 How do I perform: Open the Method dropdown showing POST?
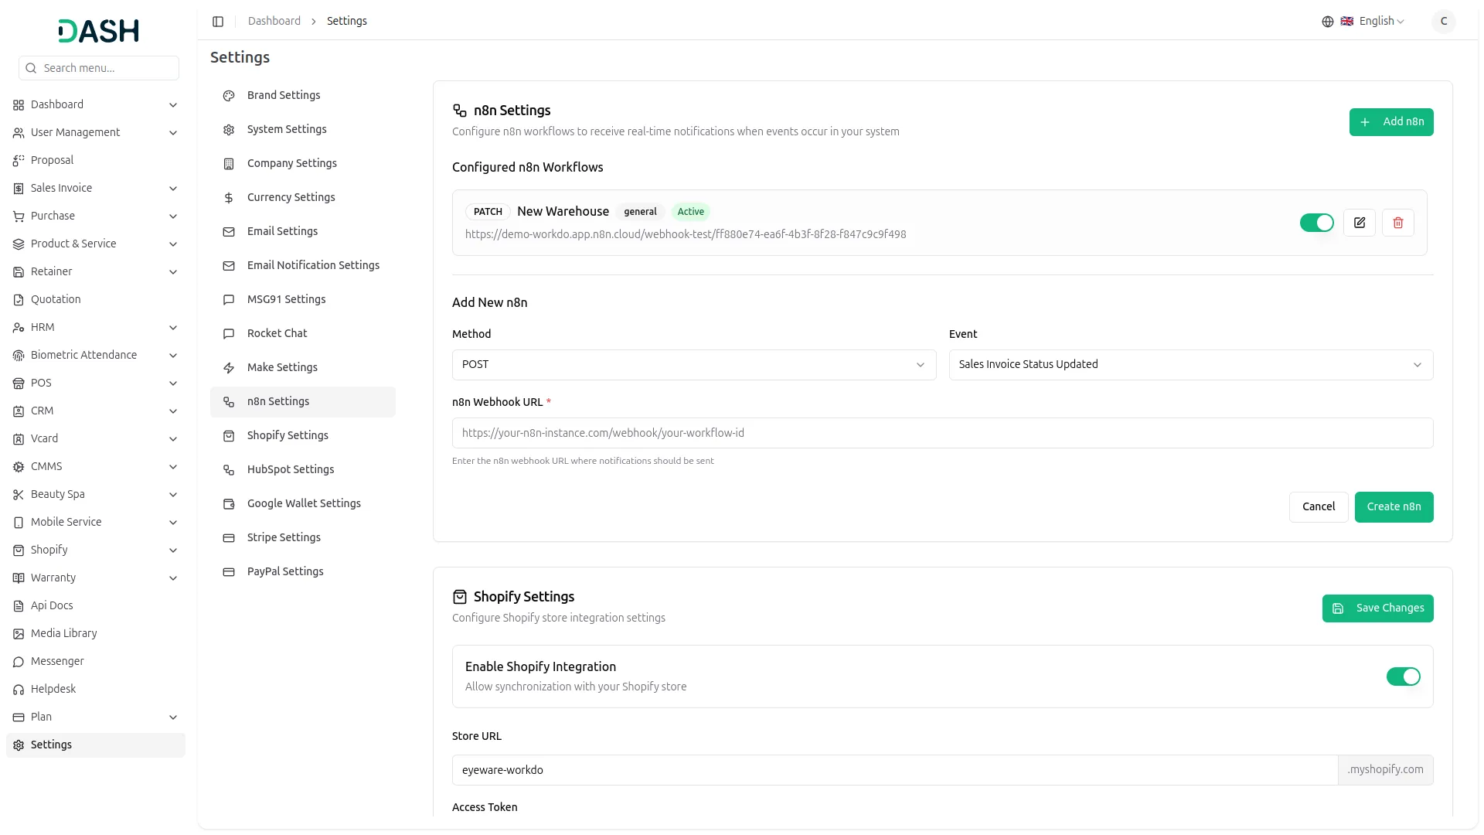[693, 365]
